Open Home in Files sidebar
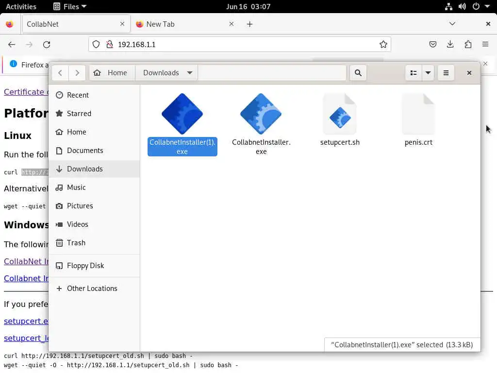This screenshot has width=497, height=373. pyautogui.click(x=94, y=132)
